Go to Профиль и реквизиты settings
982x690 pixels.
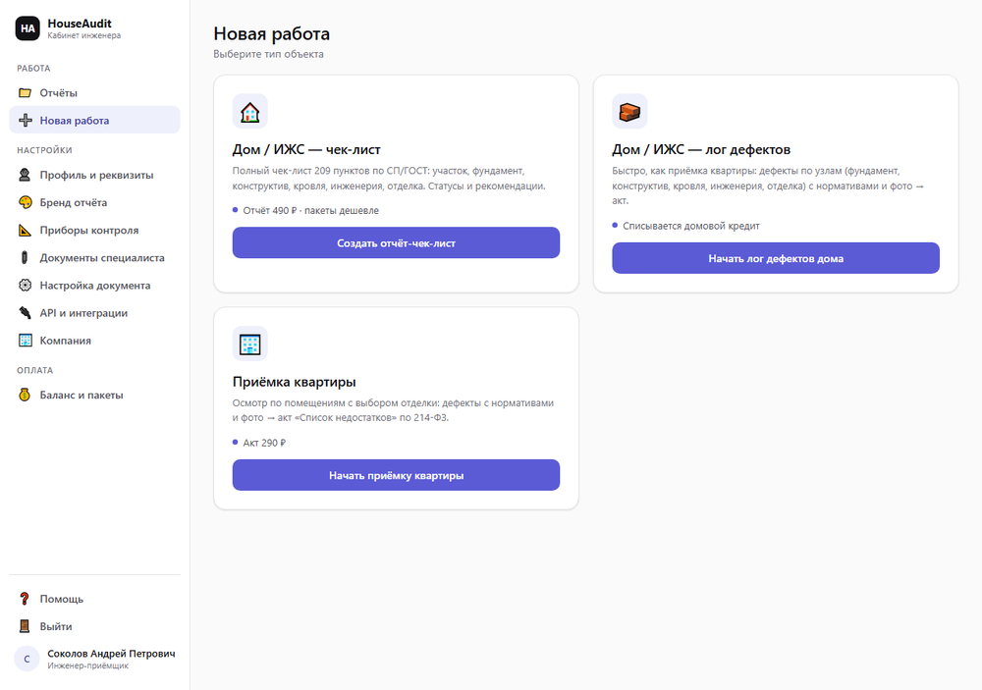tap(94, 175)
